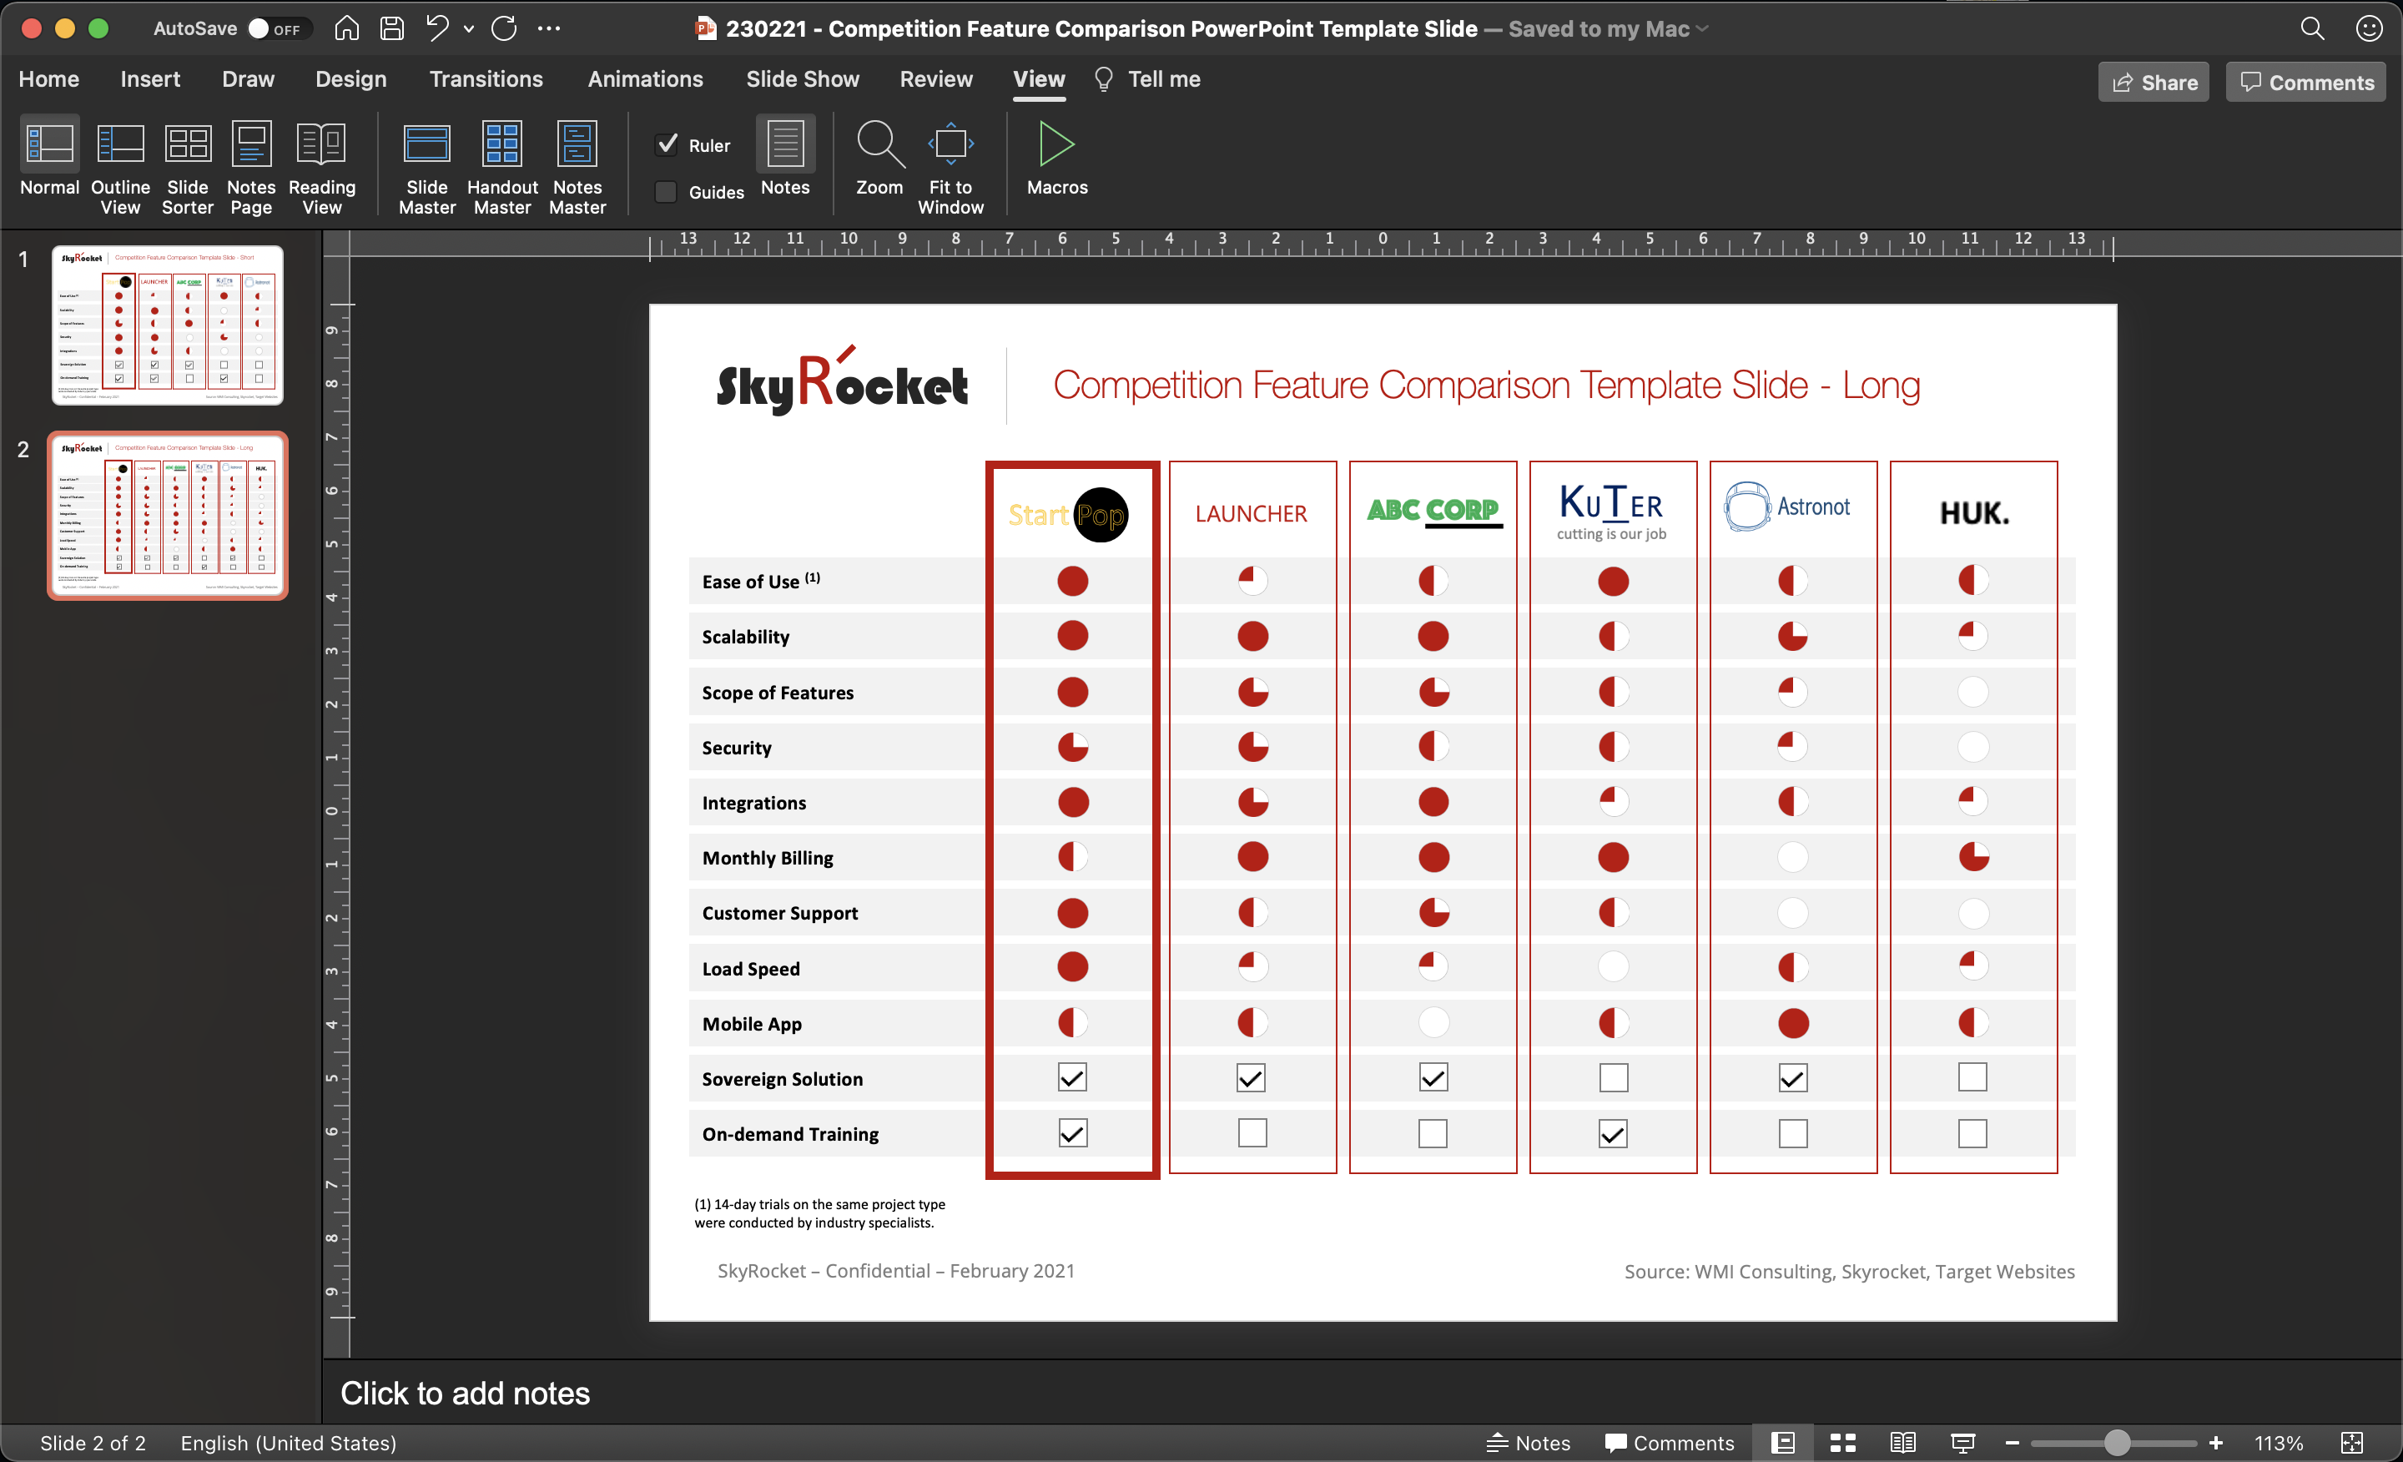2403x1462 pixels.
Task: Open the file location dropdown in the title
Action: [1703, 28]
